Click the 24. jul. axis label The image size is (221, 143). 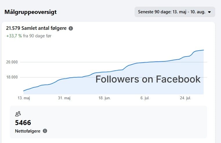[186, 98]
